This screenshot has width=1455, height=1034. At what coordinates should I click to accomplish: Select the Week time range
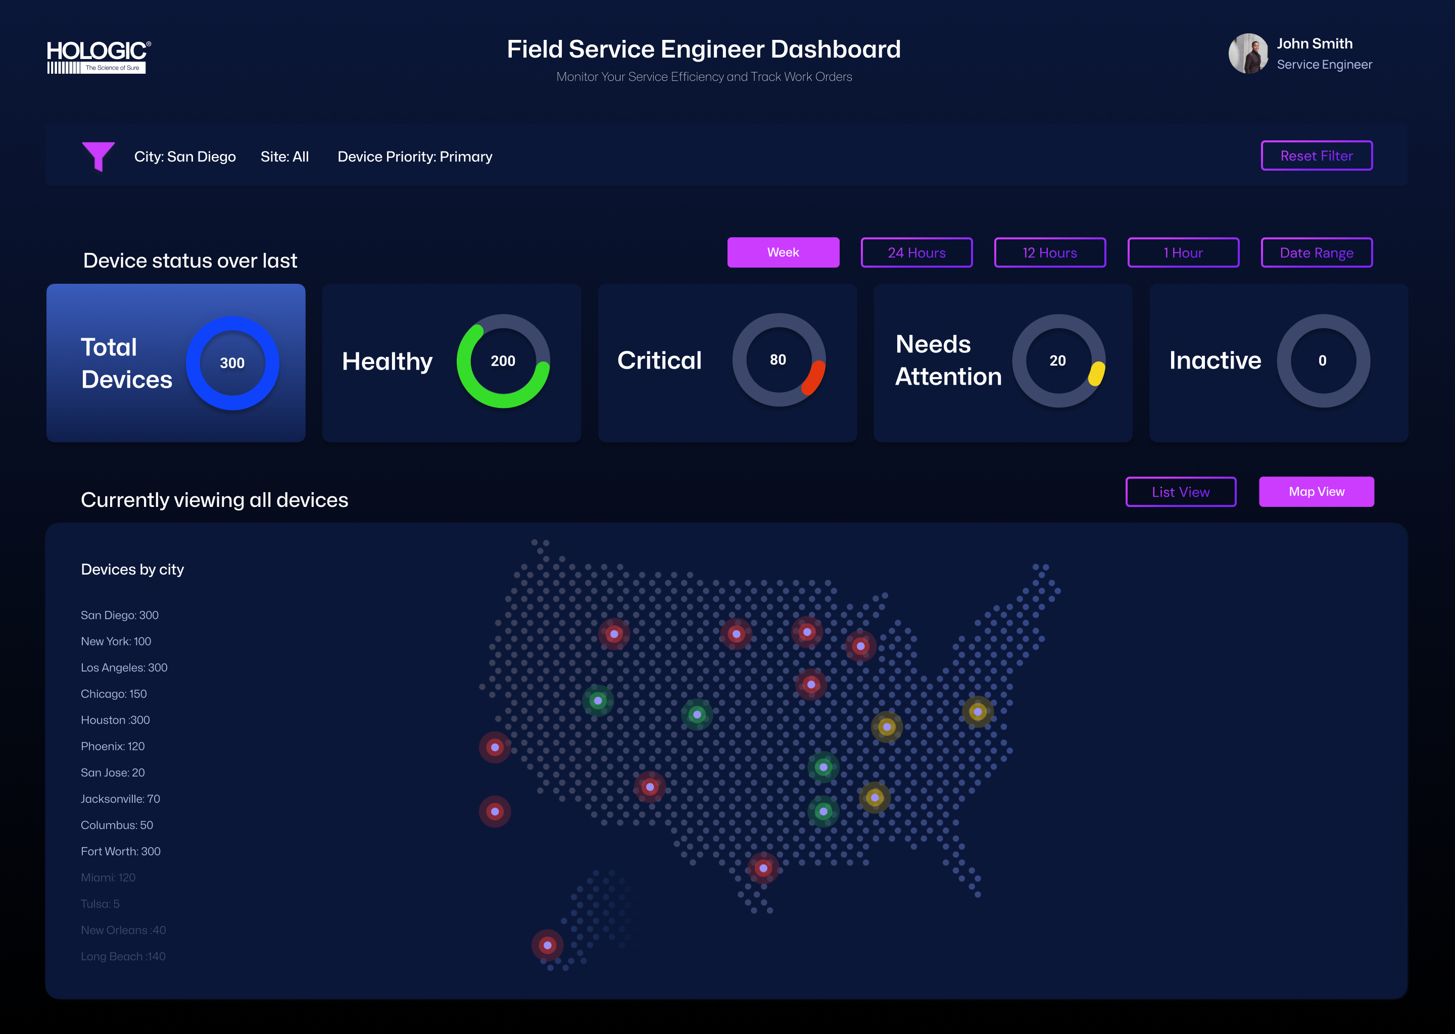[783, 252]
